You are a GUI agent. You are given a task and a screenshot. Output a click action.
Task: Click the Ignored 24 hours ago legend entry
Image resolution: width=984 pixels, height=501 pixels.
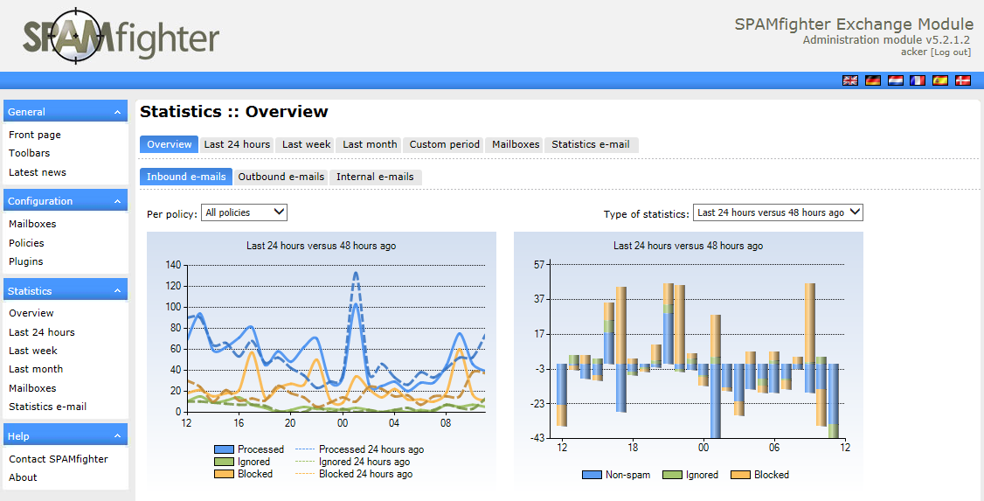(x=353, y=462)
